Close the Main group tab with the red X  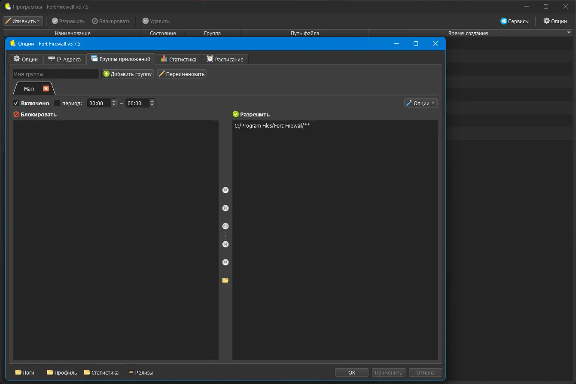[46, 88]
